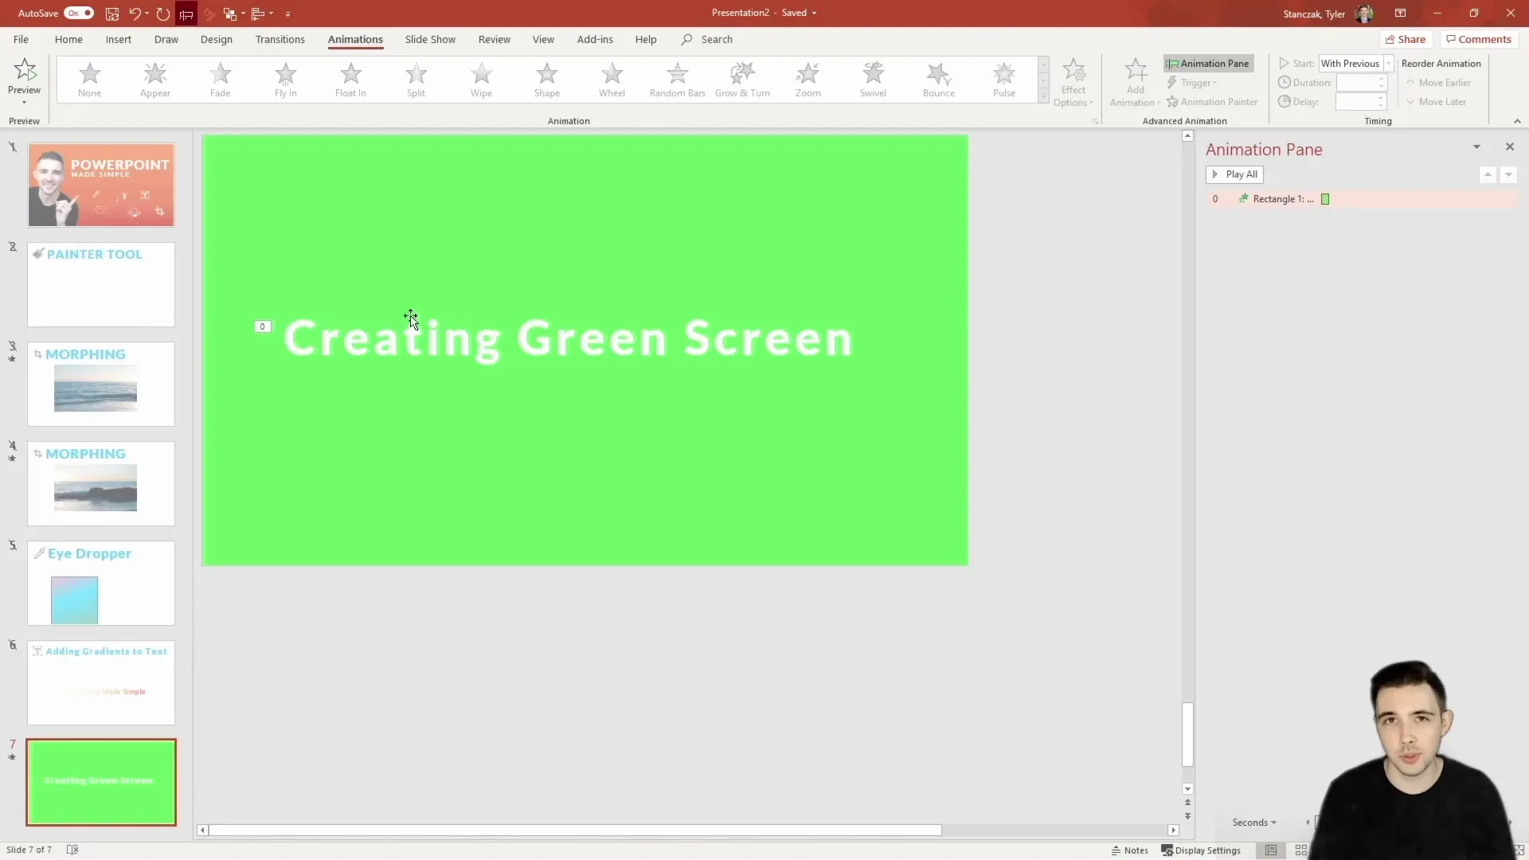
Task: Click the Share button
Action: (x=1406, y=39)
